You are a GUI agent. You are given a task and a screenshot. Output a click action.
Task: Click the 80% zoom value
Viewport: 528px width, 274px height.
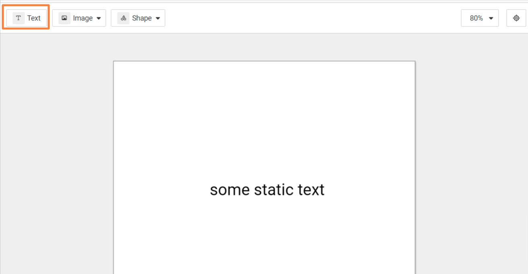(x=476, y=18)
